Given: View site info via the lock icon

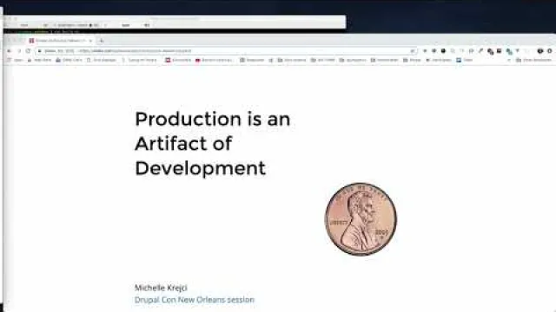Looking at the screenshot, I should point(40,51).
